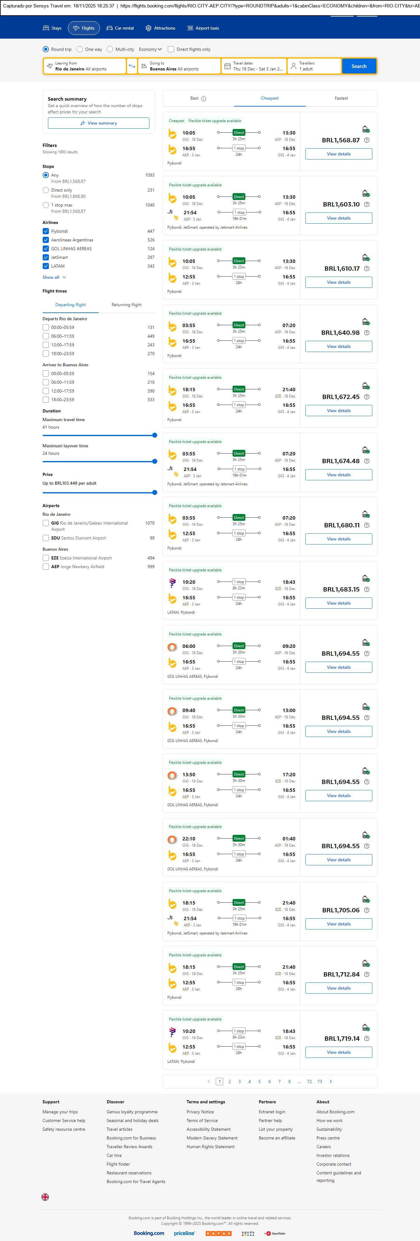Click the baggage icon above BRL1,683.15 price
This screenshot has width=420, height=1241.
click(366, 578)
